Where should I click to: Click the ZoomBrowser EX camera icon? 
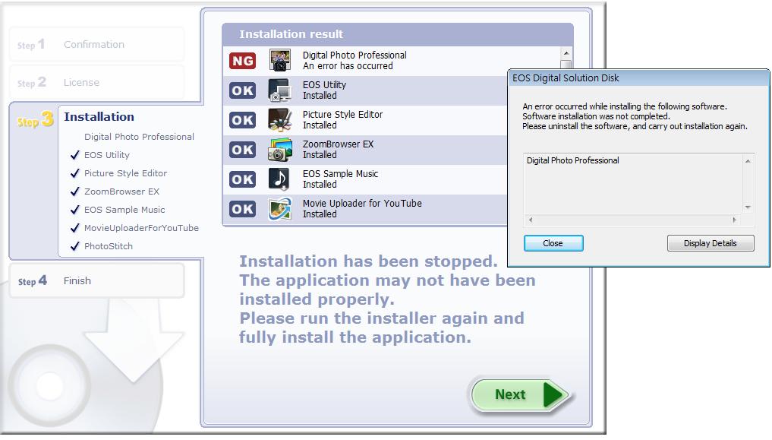pos(279,149)
